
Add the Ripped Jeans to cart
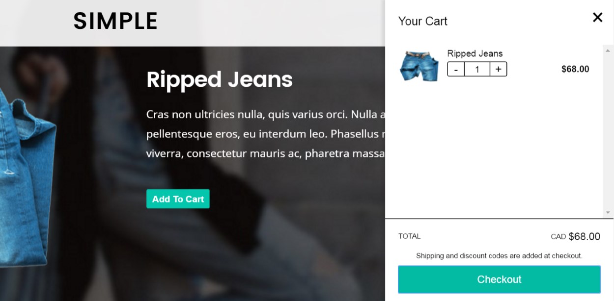pos(178,199)
